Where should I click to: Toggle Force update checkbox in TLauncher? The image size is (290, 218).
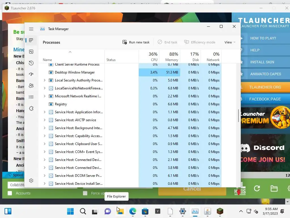(x=85, y=193)
